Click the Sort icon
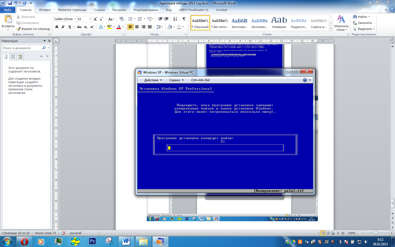 coord(175,19)
